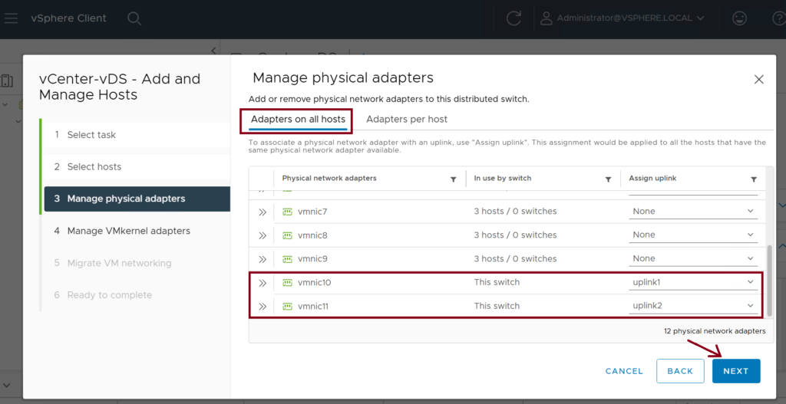Image resolution: width=786 pixels, height=404 pixels.
Task: Click "3 hosts / 0 switches" for vmnic8
Action: coord(515,235)
